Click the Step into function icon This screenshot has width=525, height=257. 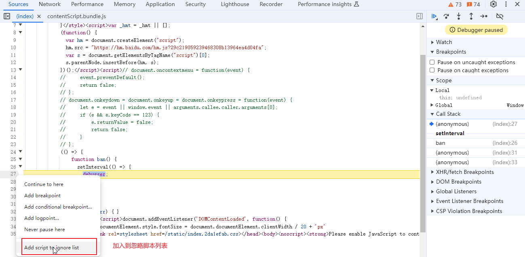(x=459, y=17)
